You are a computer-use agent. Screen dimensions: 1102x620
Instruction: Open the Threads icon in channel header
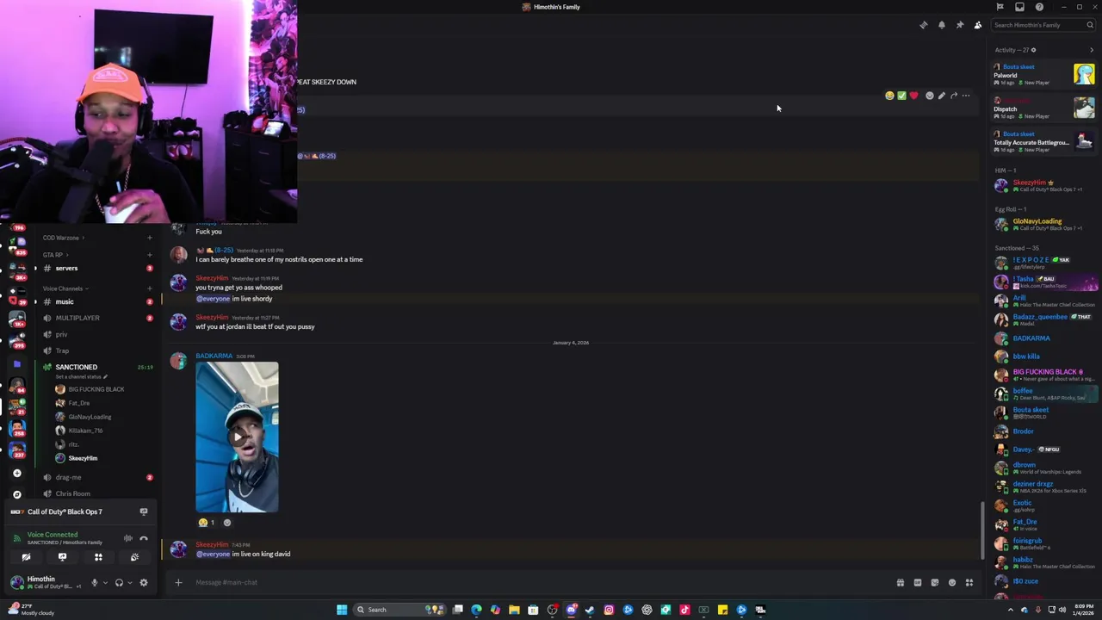[x=924, y=25]
